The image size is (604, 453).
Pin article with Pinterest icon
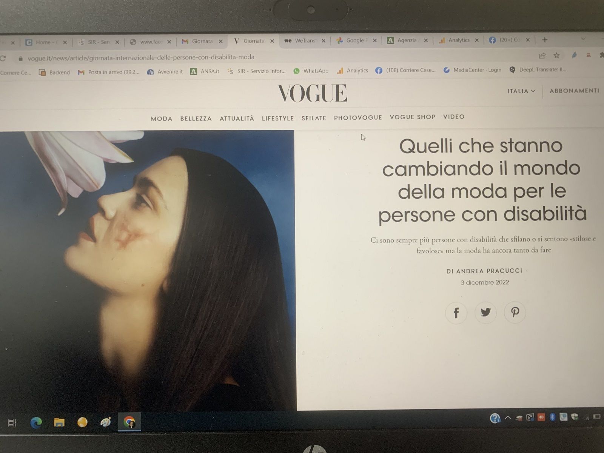tap(515, 312)
